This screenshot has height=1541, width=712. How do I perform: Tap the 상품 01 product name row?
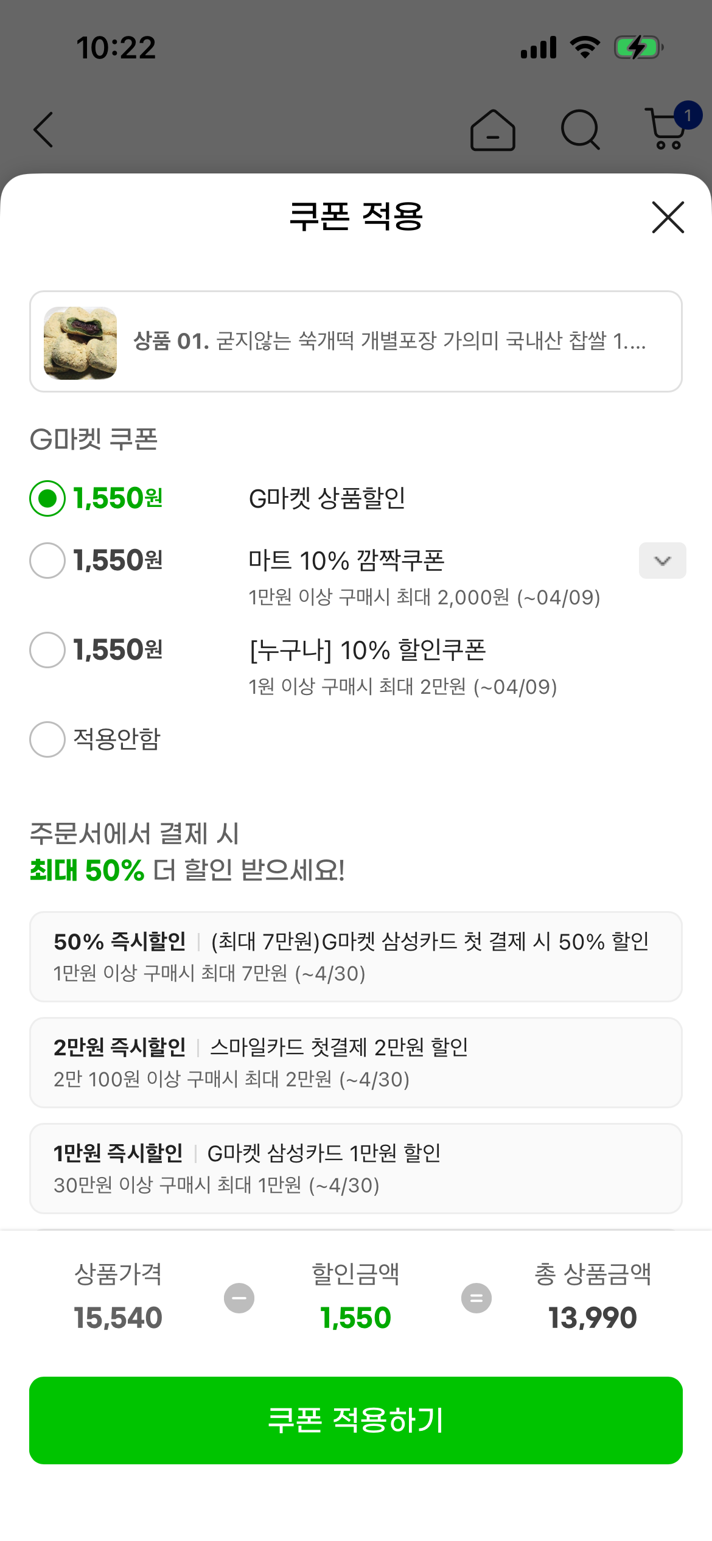point(389,341)
